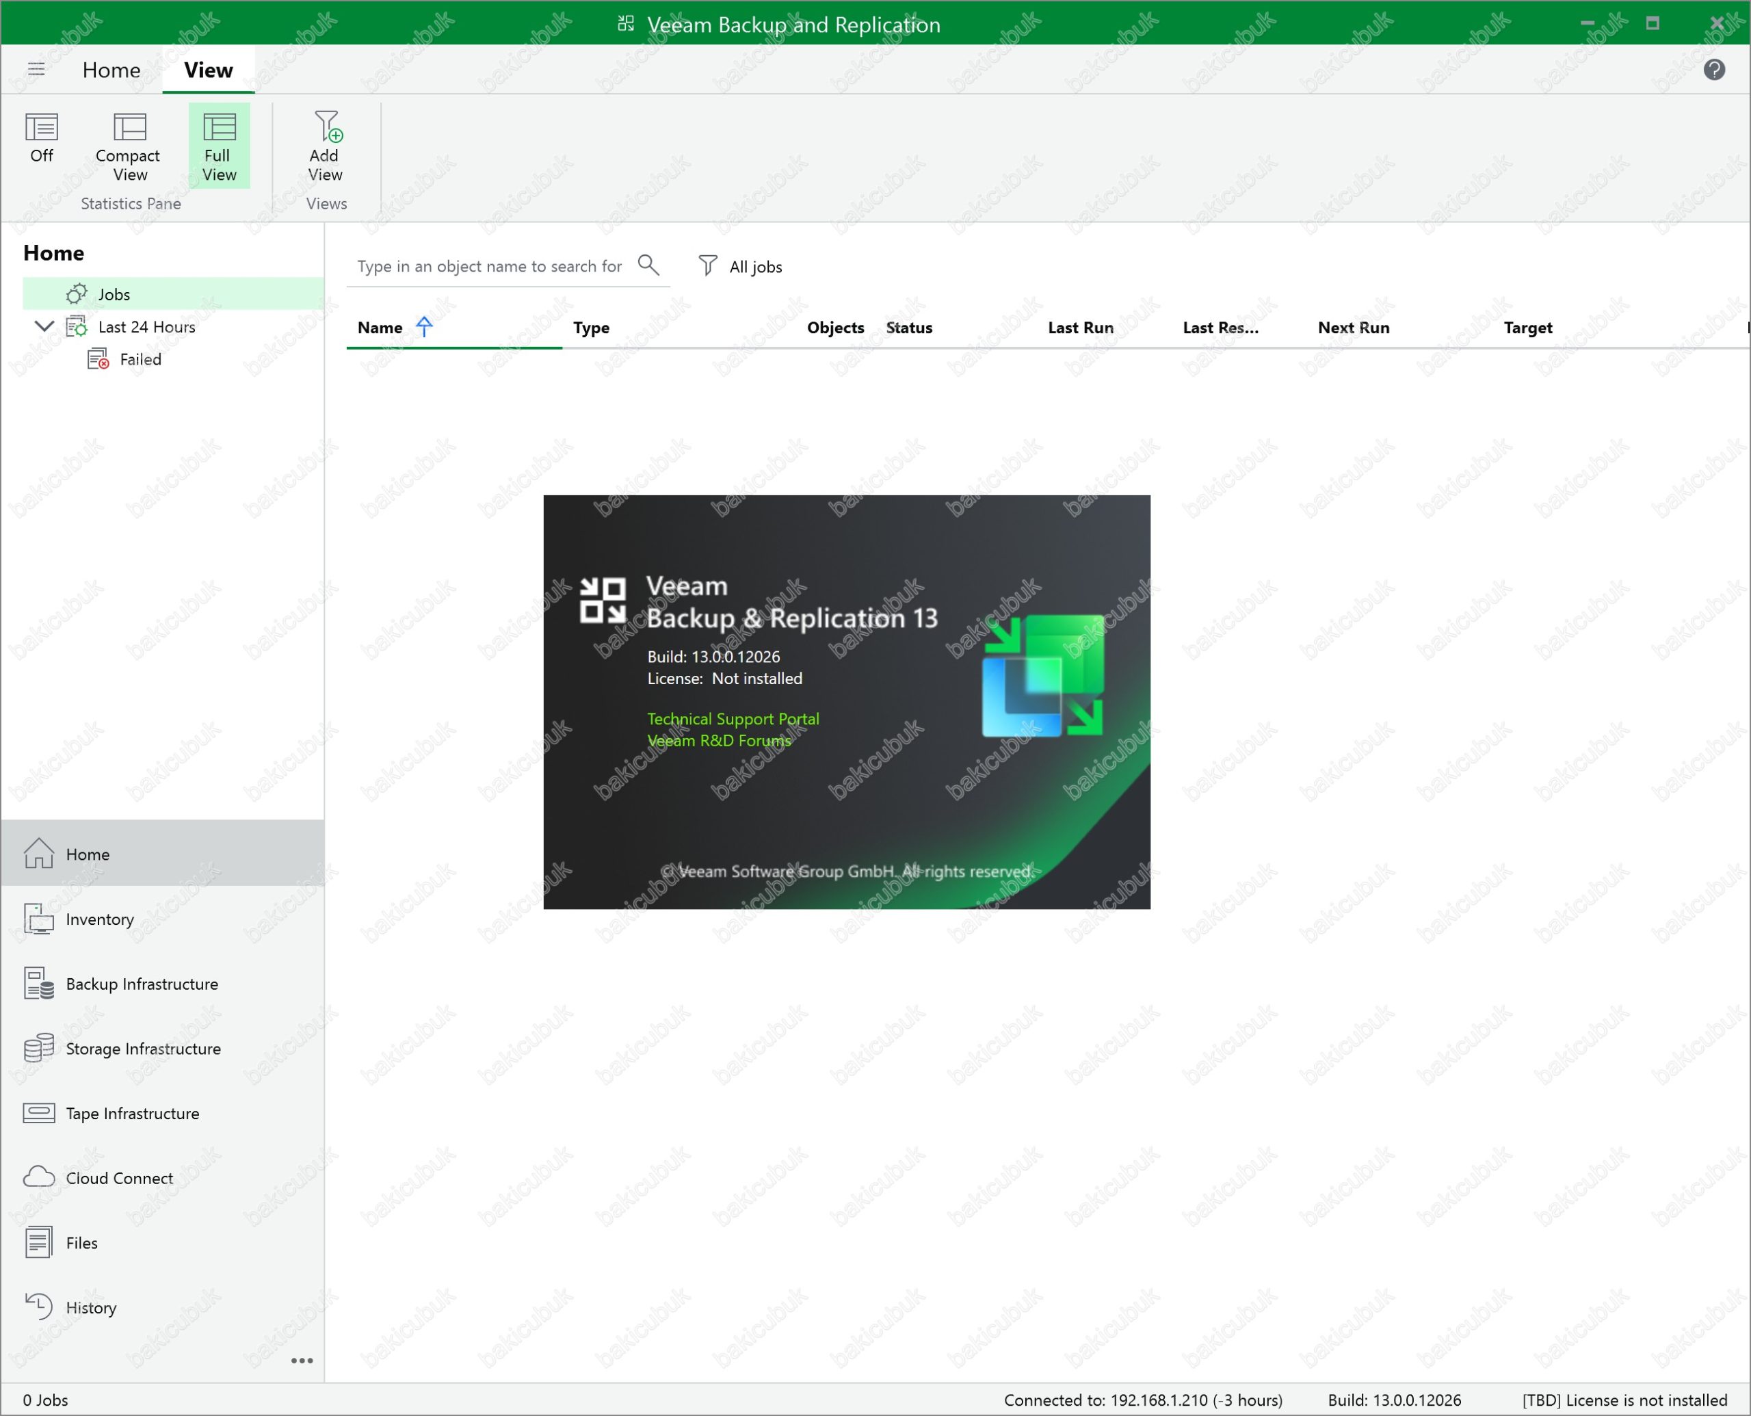The height and width of the screenshot is (1416, 1751).
Task: Sort by Name column header
Action: coord(380,328)
